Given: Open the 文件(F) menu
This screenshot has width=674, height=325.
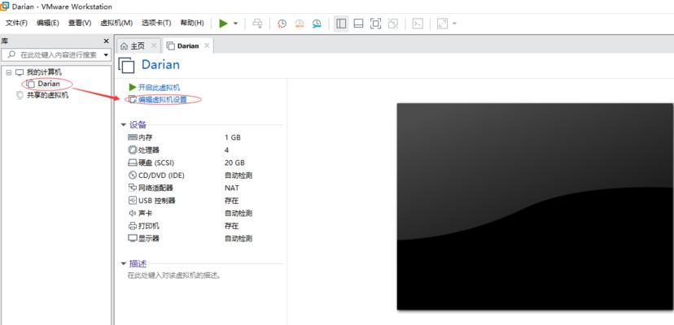Looking at the screenshot, I should [x=16, y=24].
